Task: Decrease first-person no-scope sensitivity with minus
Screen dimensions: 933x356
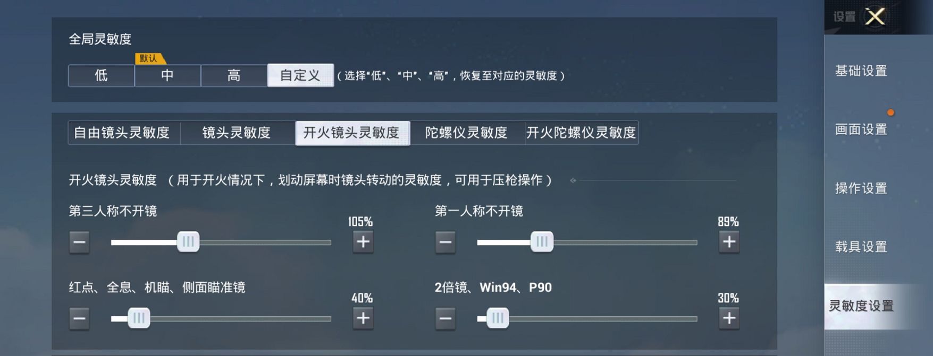Action: pyautogui.click(x=446, y=242)
